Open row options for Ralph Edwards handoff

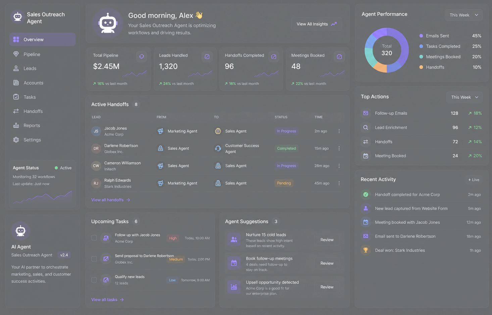coord(339,183)
